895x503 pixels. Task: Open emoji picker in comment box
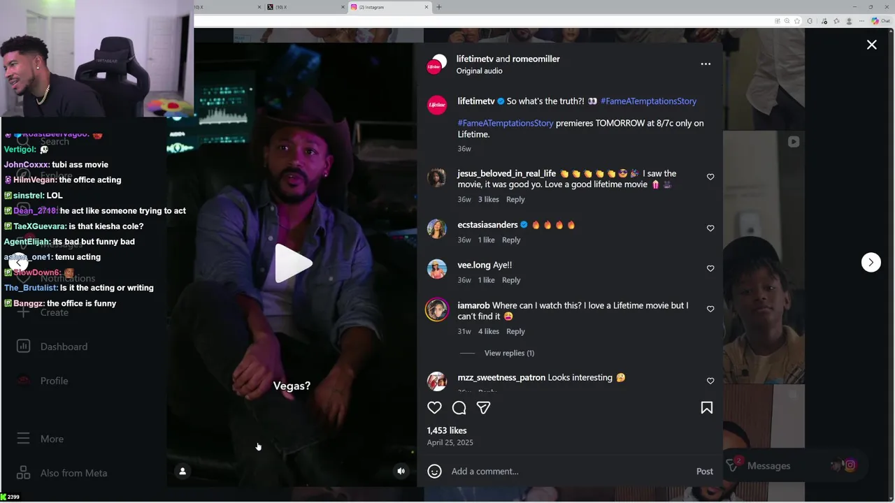[434, 471]
